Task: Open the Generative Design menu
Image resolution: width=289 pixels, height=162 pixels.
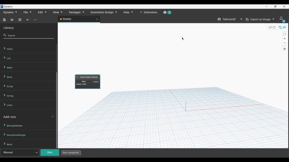Action: [x=103, y=12]
